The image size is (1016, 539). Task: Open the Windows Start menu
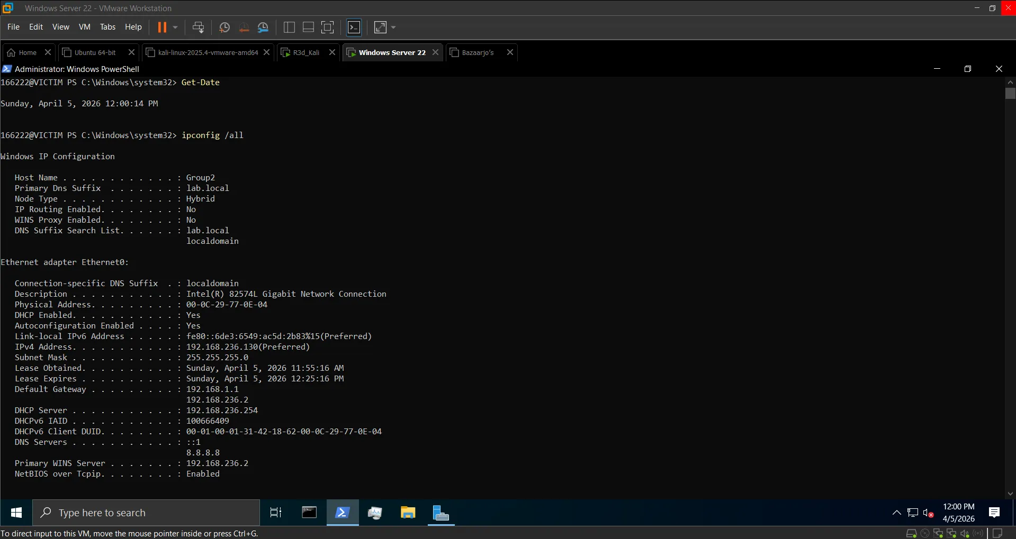[x=16, y=513]
